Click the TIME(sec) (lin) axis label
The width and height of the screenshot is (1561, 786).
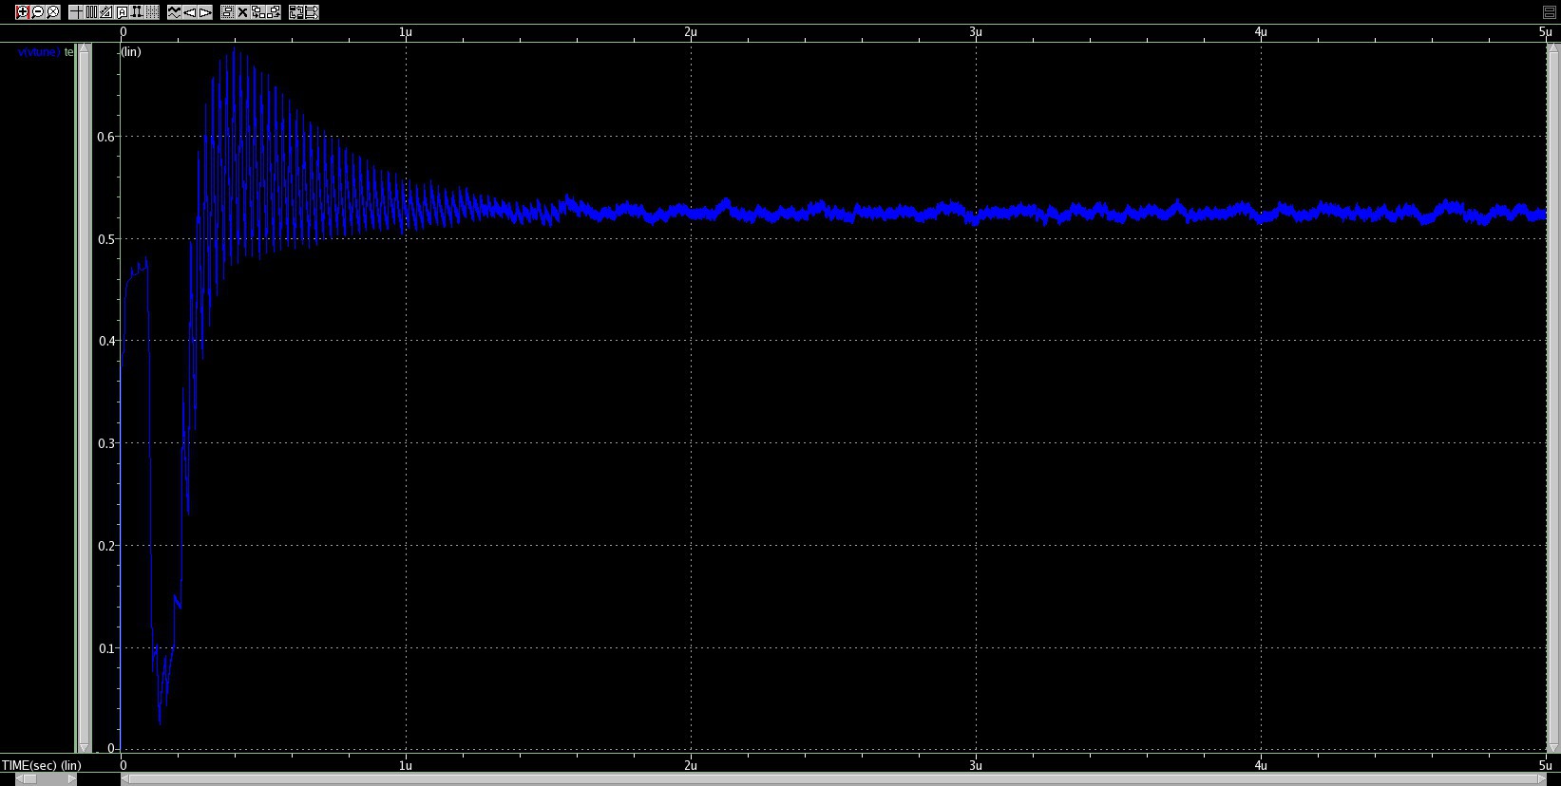[42, 765]
